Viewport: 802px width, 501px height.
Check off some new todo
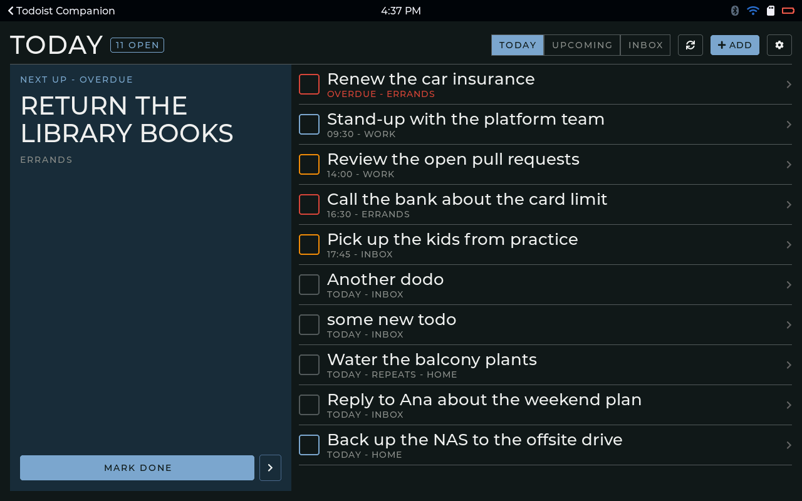309,325
